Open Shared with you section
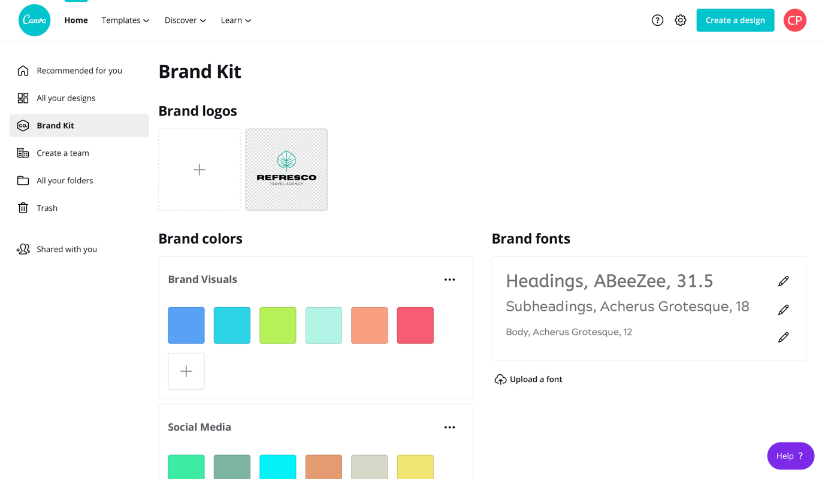825x479 pixels. [x=67, y=249]
